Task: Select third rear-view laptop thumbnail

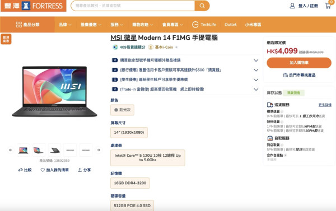Action: [x=55, y=150]
